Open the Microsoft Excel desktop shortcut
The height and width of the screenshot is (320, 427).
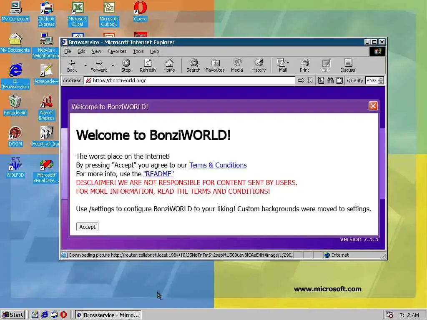click(78, 14)
